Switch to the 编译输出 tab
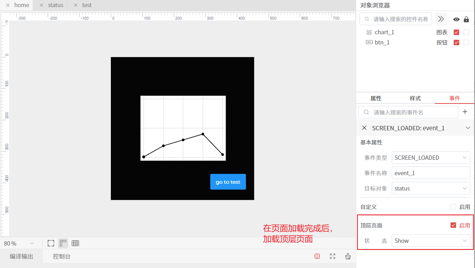475x268 pixels. pos(22,256)
